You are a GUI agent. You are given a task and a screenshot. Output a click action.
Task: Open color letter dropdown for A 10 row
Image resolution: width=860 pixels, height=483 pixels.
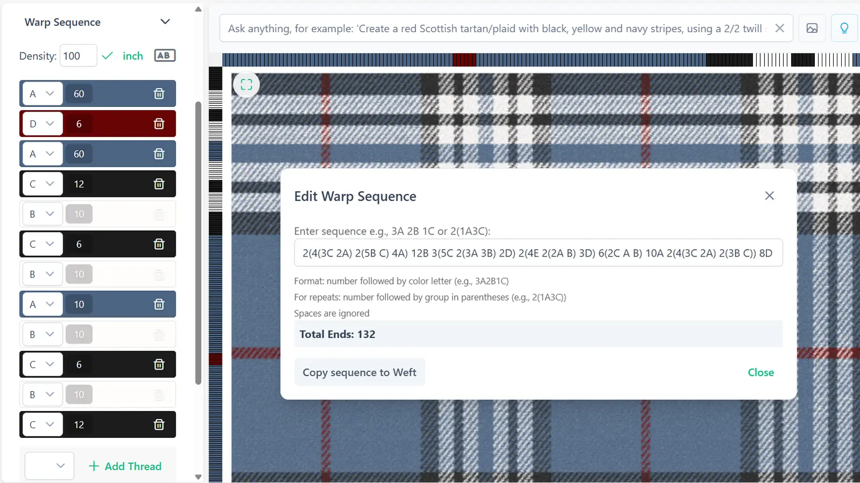tap(42, 304)
